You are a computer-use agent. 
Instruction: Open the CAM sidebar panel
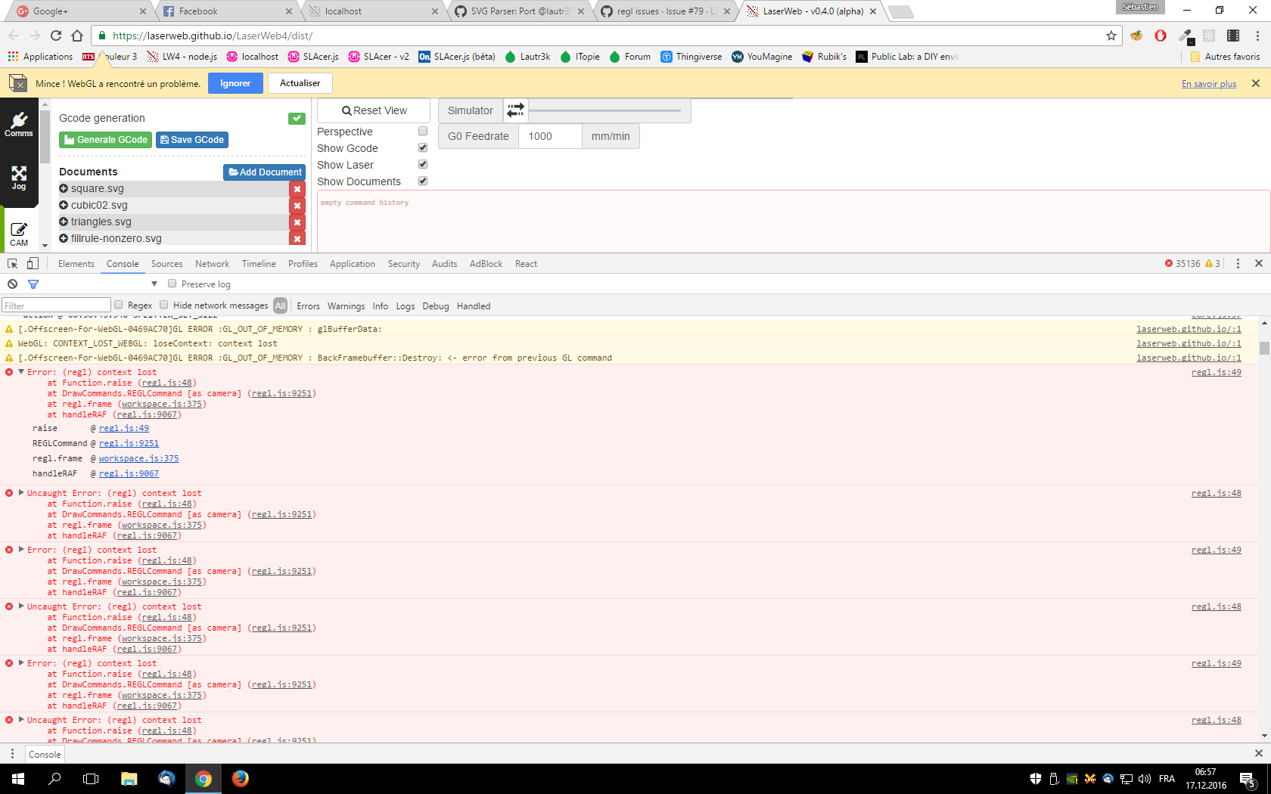[x=19, y=234]
